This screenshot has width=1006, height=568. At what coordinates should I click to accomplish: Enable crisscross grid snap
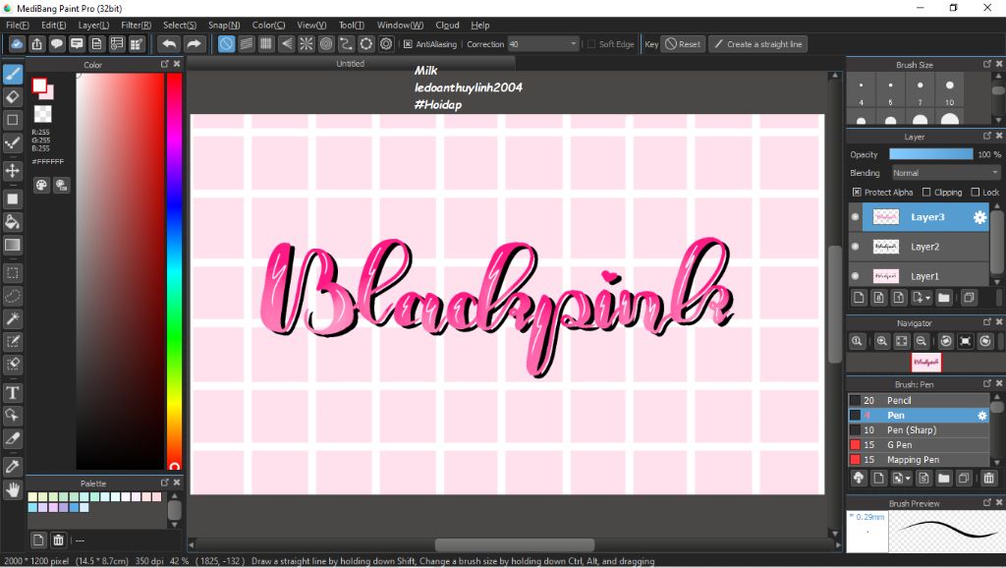(266, 44)
